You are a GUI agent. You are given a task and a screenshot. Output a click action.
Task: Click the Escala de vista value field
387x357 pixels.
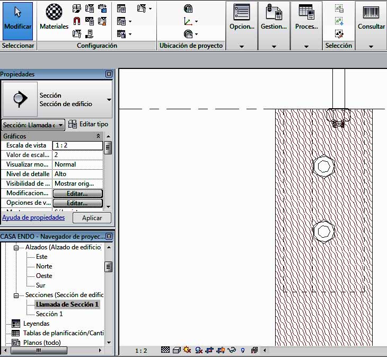pyautogui.click(x=77, y=145)
